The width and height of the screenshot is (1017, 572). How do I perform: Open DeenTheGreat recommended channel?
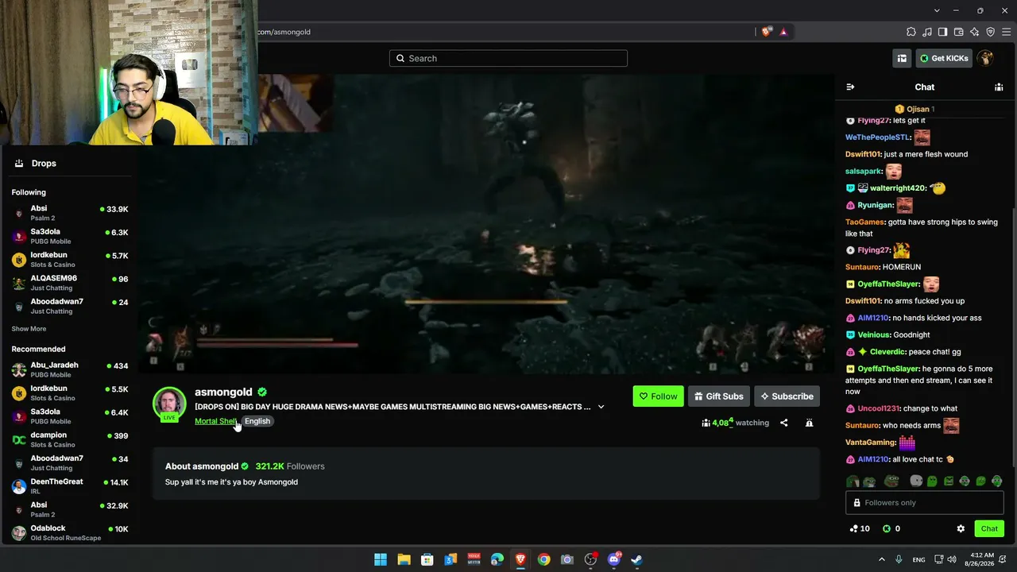tap(70, 486)
